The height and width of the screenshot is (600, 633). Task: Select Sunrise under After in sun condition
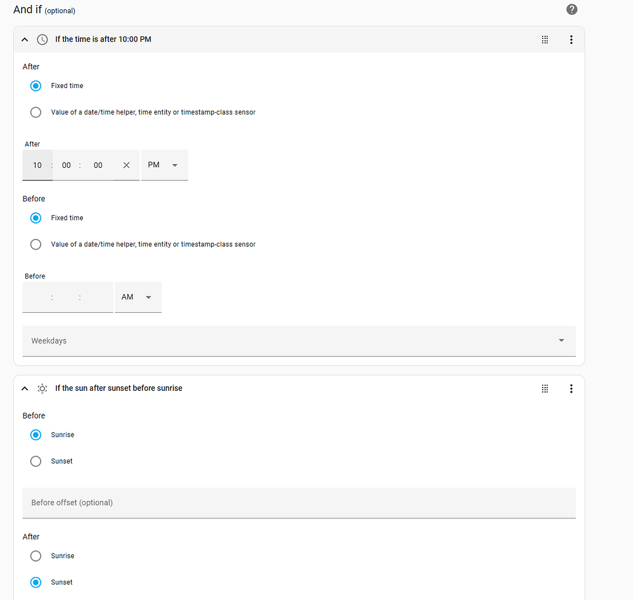pyautogui.click(x=36, y=556)
